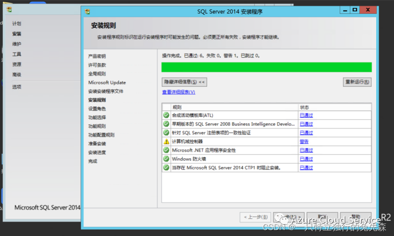Click the 准备安装 wizard step
Image resolution: width=394 pixels, height=236 pixels.
coord(97,144)
